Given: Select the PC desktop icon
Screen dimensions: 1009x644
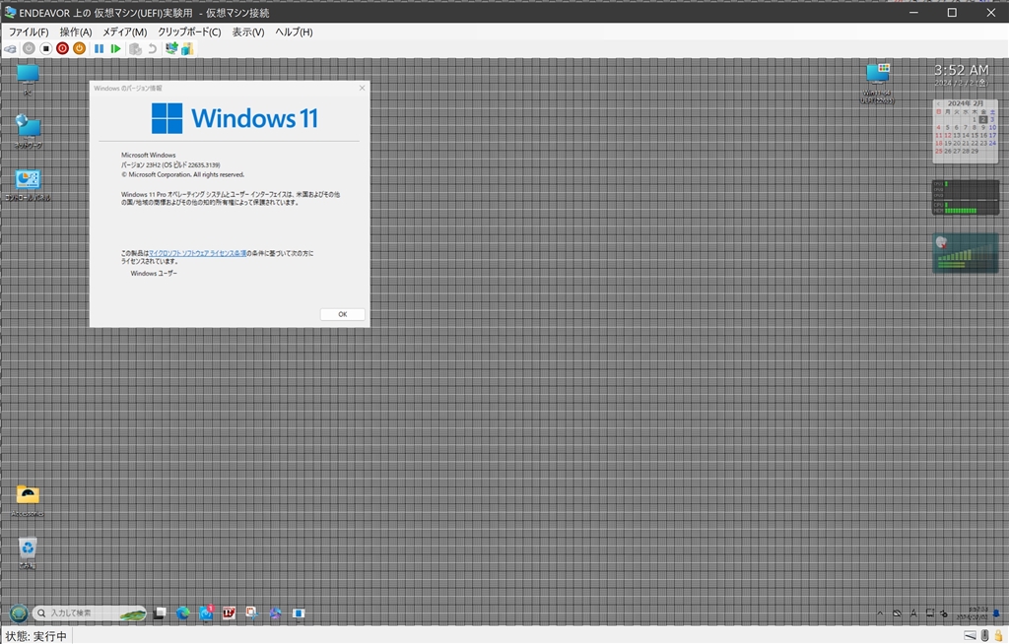Looking at the screenshot, I should (28, 80).
